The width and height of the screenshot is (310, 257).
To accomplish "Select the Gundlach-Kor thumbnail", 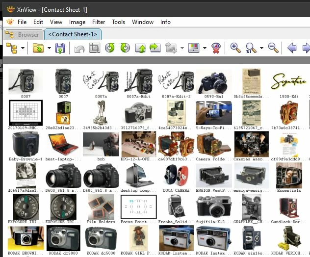I will point(289,207).
